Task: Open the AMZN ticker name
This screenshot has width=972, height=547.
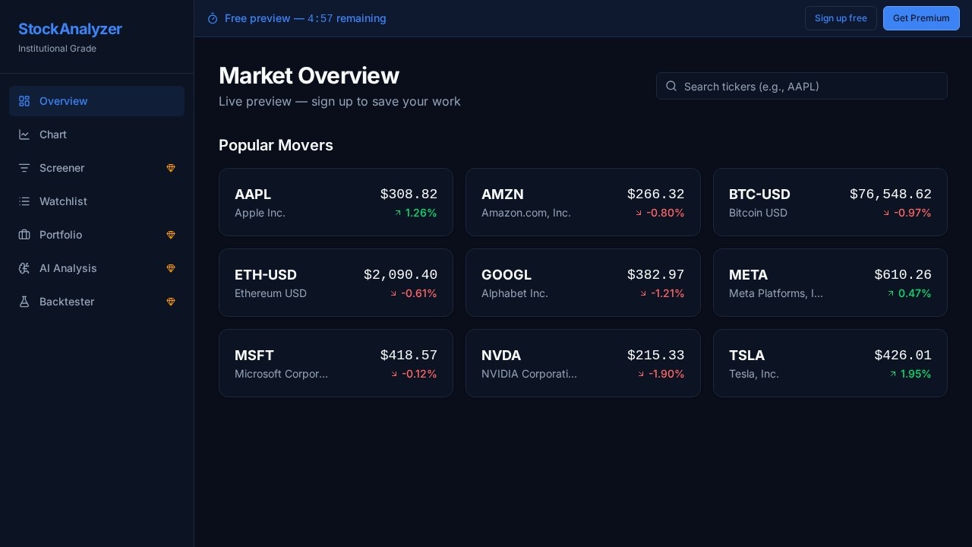Action: 503,194
